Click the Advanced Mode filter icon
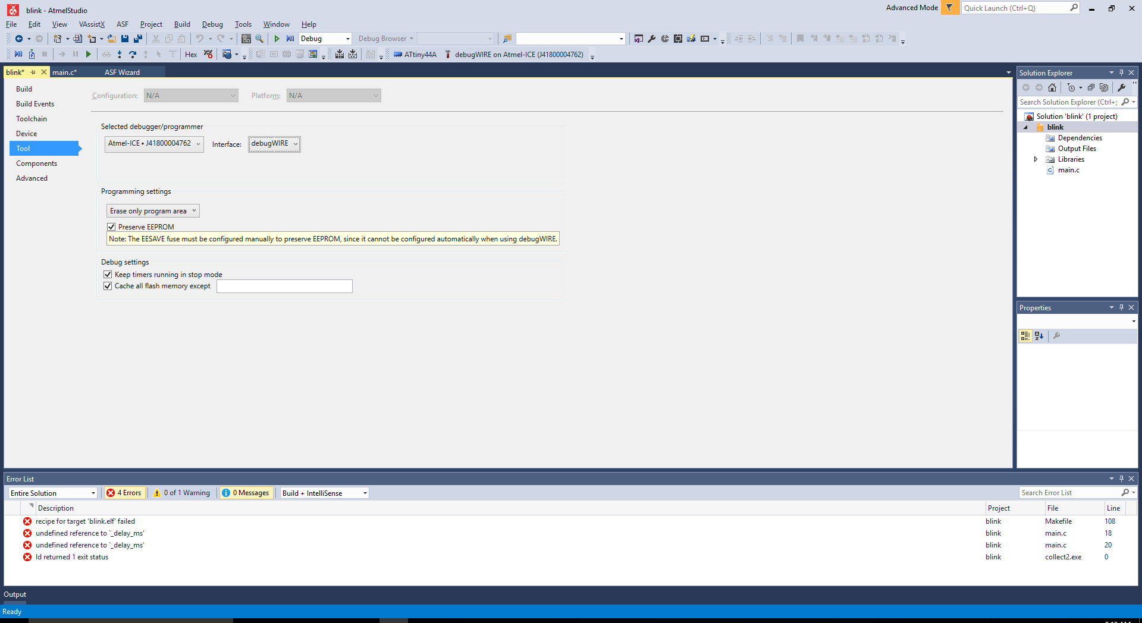The height and width of the screenshot is (623, 1142). click(x=950, y=8)
